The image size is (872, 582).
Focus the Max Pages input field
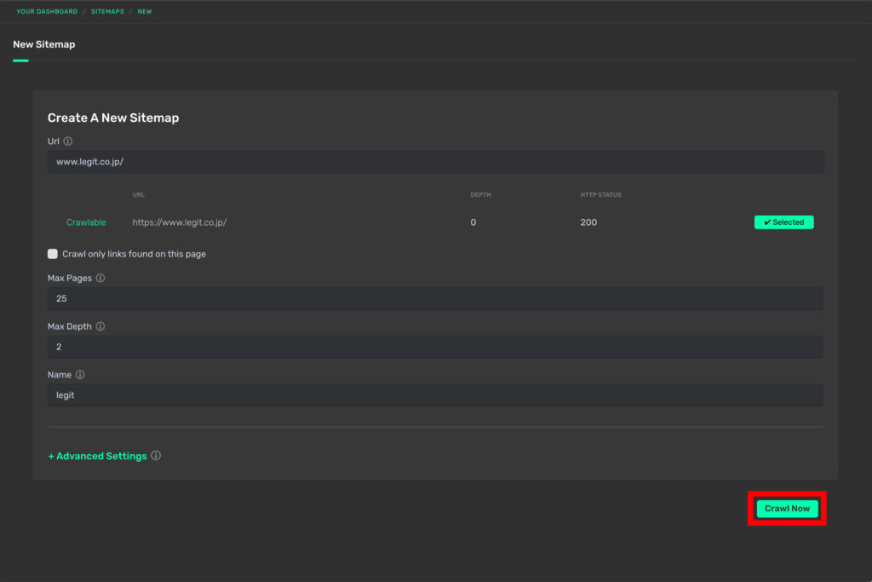point(435,298)
